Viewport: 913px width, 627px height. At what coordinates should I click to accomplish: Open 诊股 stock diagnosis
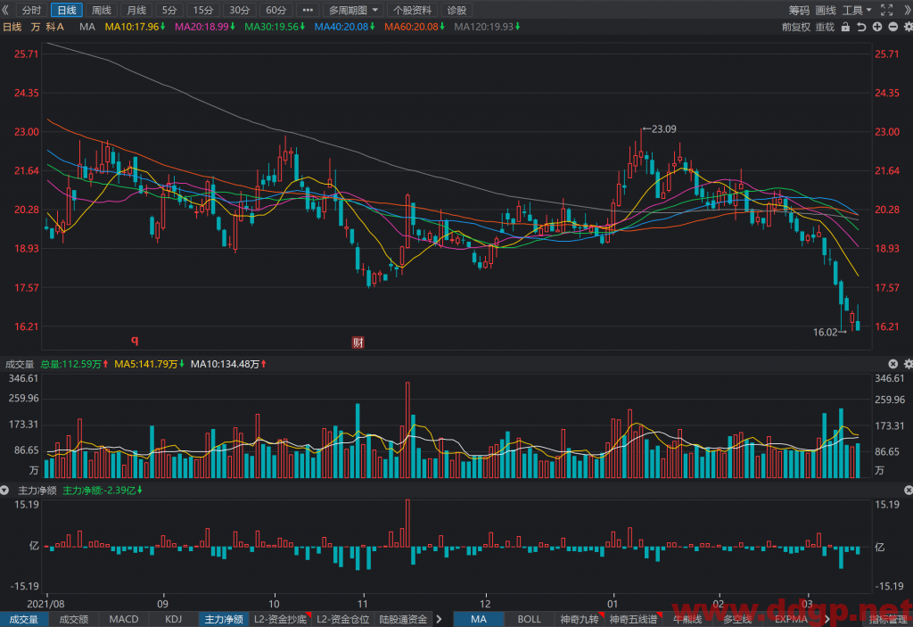click(456, 10)
